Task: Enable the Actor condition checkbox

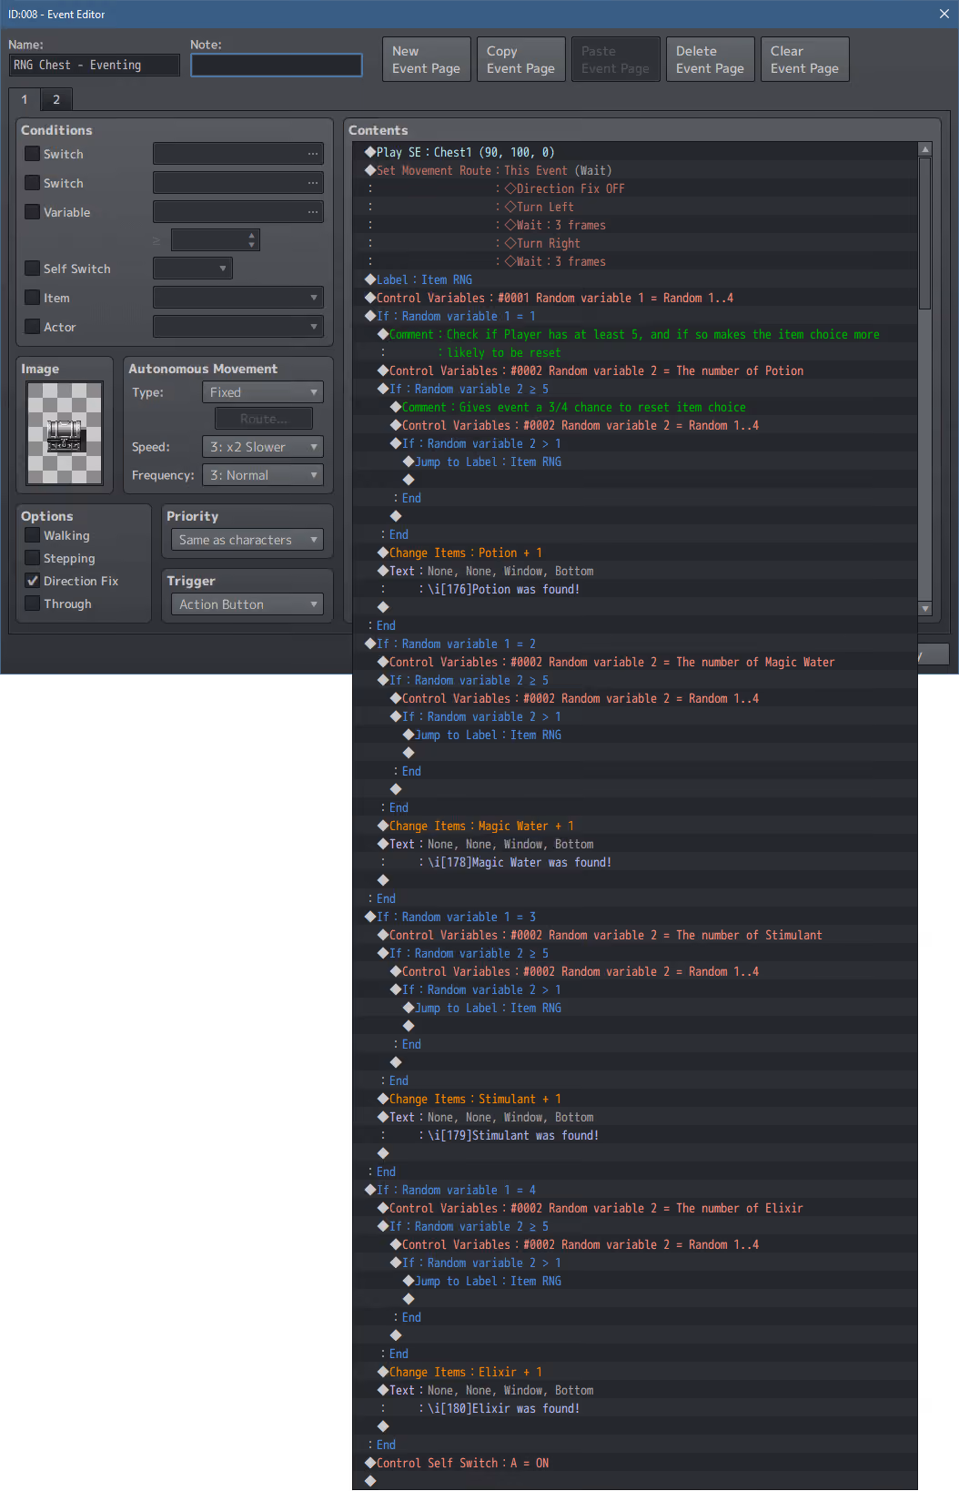Action: [x=32, y=327]
